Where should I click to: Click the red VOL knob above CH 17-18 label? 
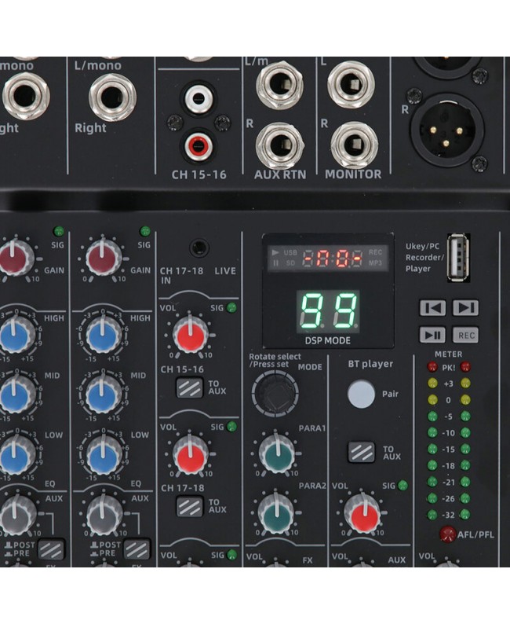(x=190, y=453)
